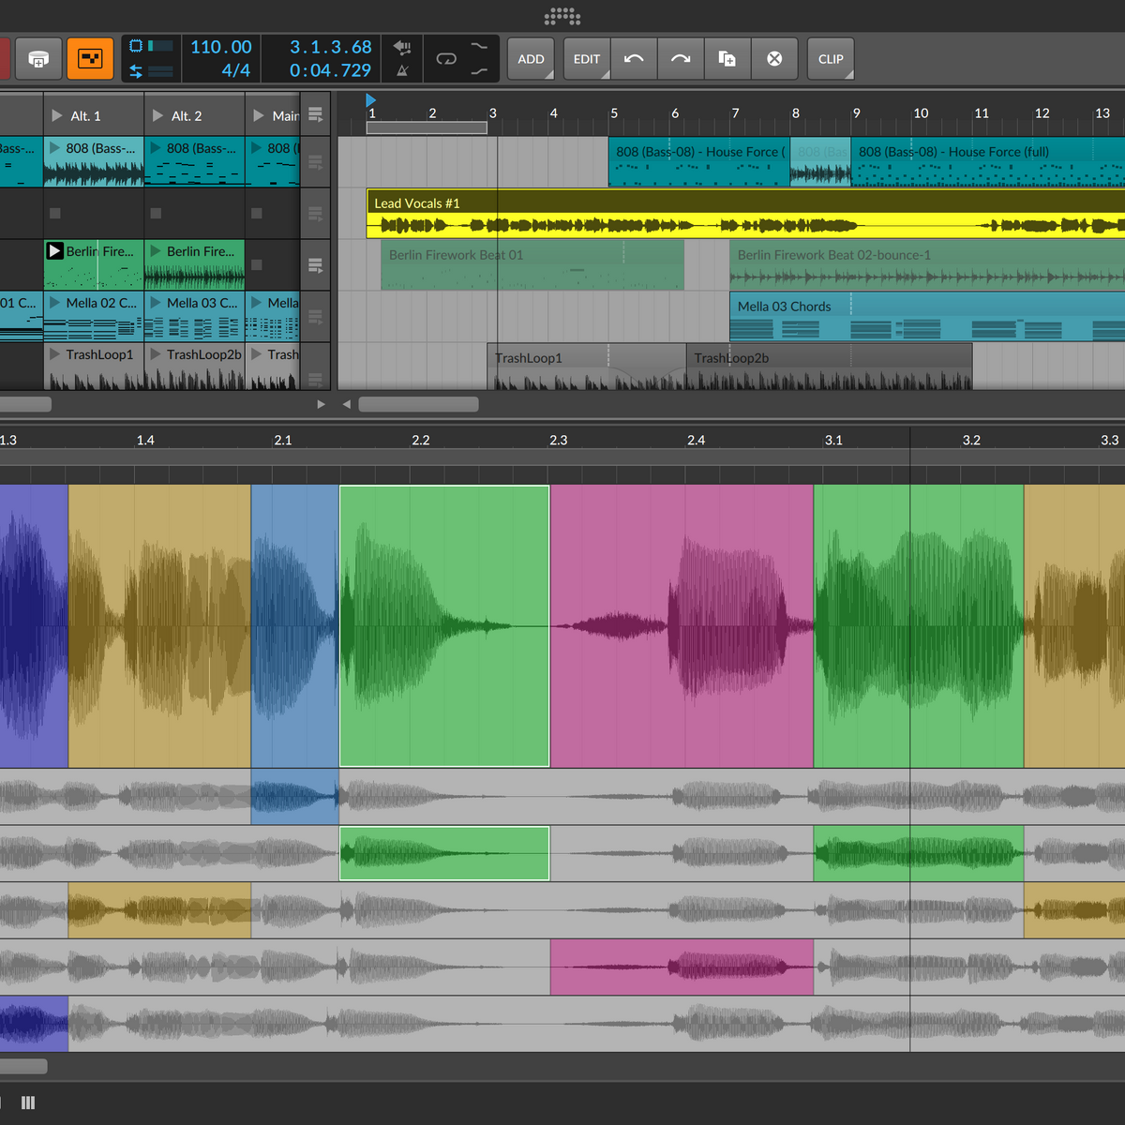Click the redo arrow in the toolbar
Viewport: 1125px width, 1125px height.
pyautogui.click(x=681, y=59)
